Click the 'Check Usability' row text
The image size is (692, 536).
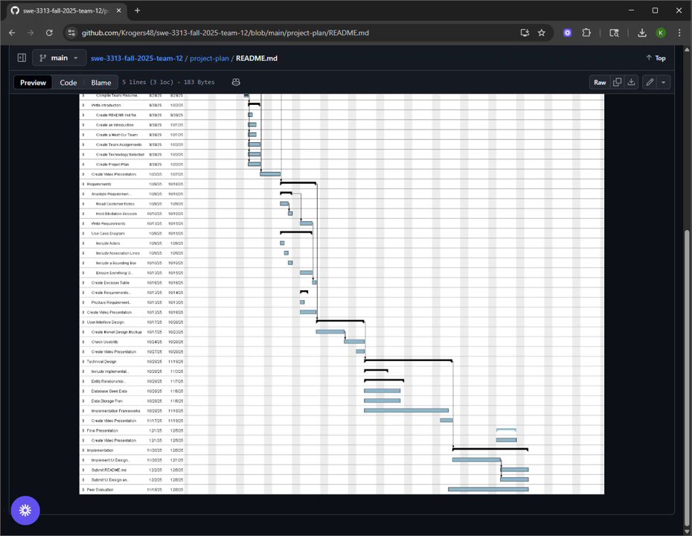(x=105, y=342)
